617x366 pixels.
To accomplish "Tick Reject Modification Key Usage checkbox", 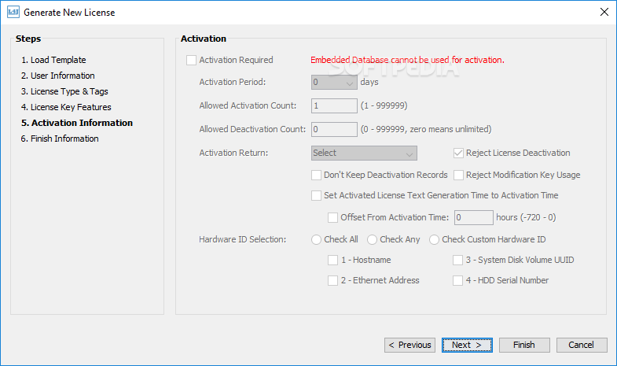I will pos(458,176).
